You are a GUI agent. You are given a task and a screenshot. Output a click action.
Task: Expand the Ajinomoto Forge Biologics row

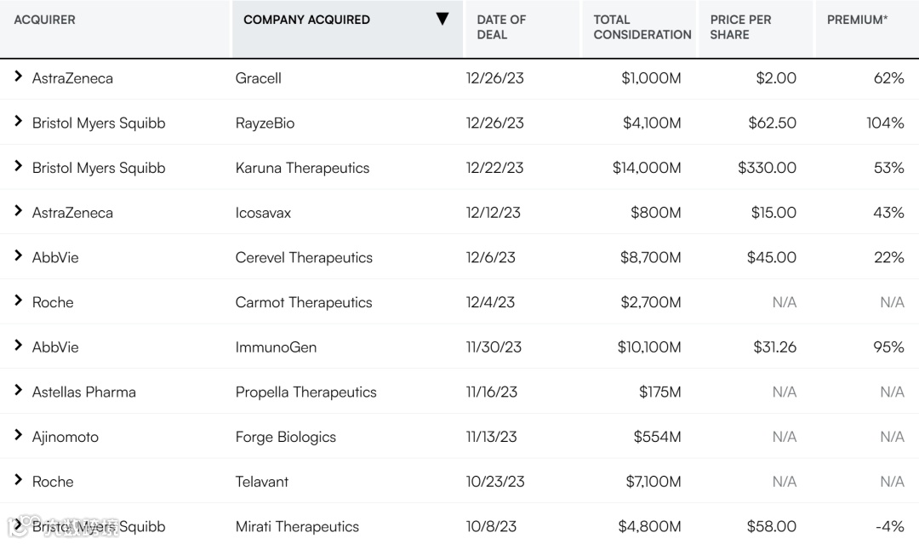click(x=18, y=436)
